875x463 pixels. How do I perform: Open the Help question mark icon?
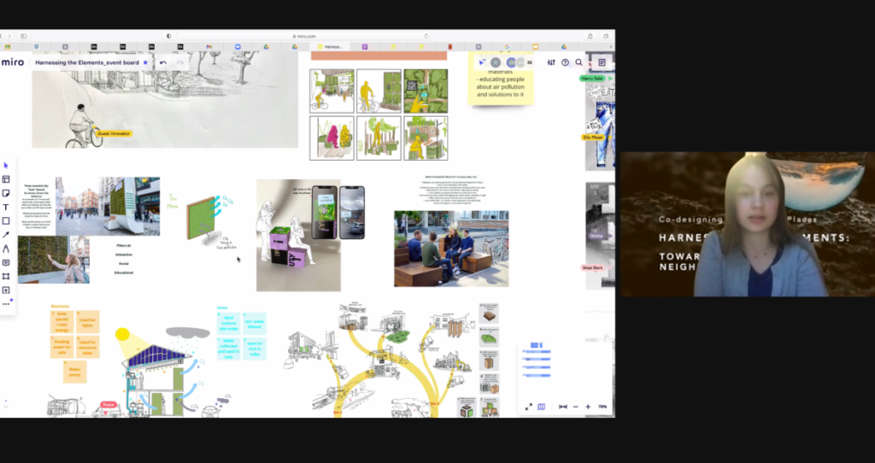pyautogui.click(x=566, y=62)
